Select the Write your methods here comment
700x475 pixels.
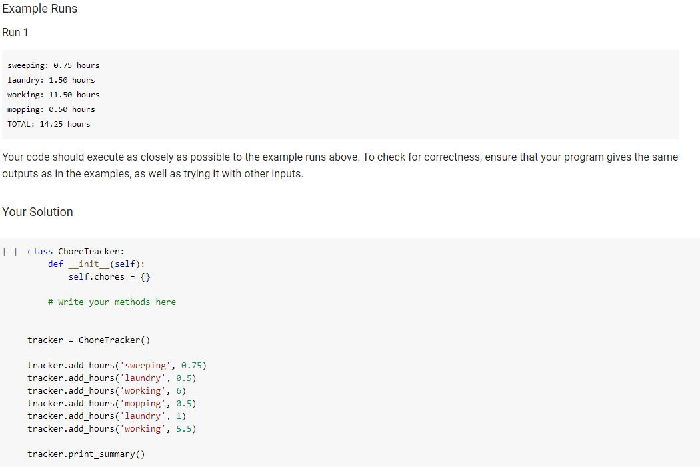click(x=111, y=302)
